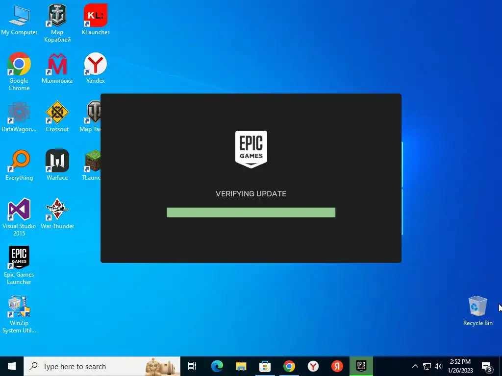Viewport: 502px width, 376px height.
Task: Select the Recycle Bin desktop icon
Action: point(477,311)
